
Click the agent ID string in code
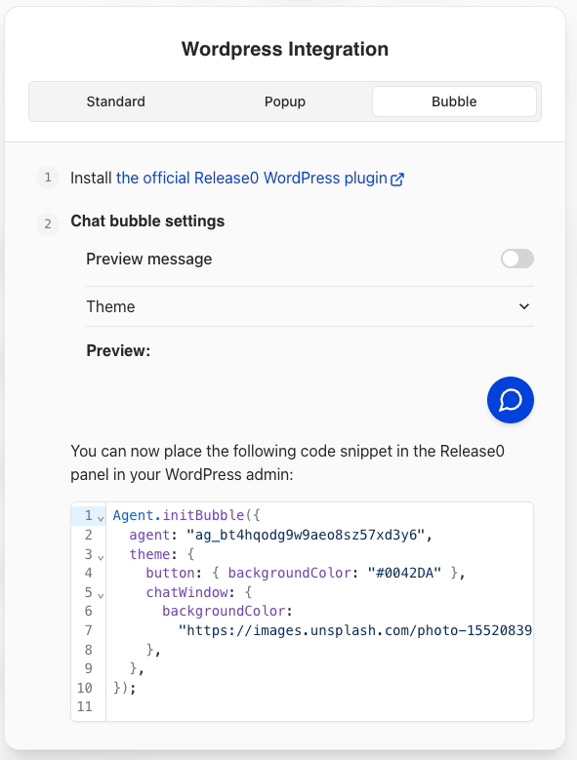(x=305, y=535)
